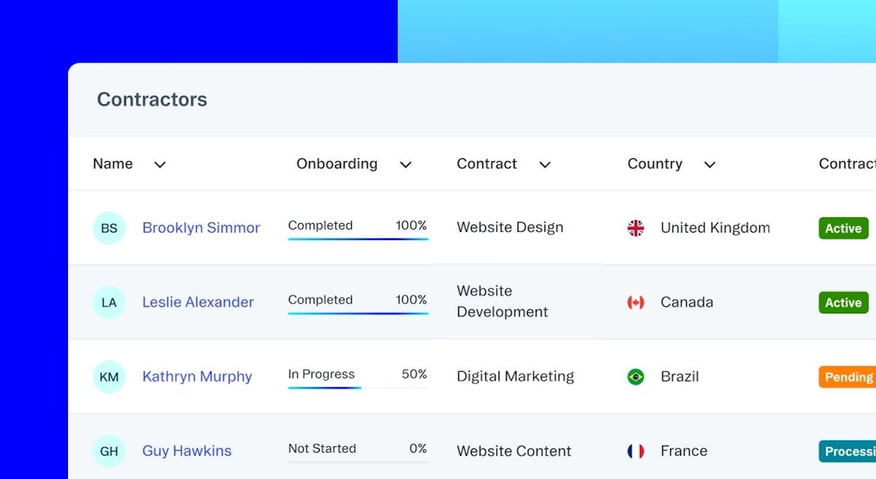The height and width of the screenshot is (479, 876).
Task: Open Kathryn Murphy's profile link
Action: point(196,376)
